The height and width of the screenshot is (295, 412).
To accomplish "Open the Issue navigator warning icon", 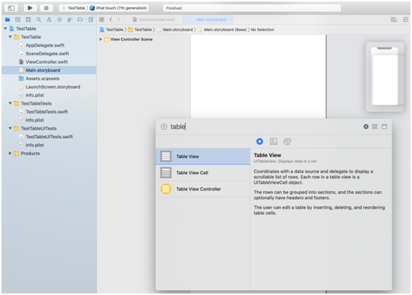I will 49,20.
